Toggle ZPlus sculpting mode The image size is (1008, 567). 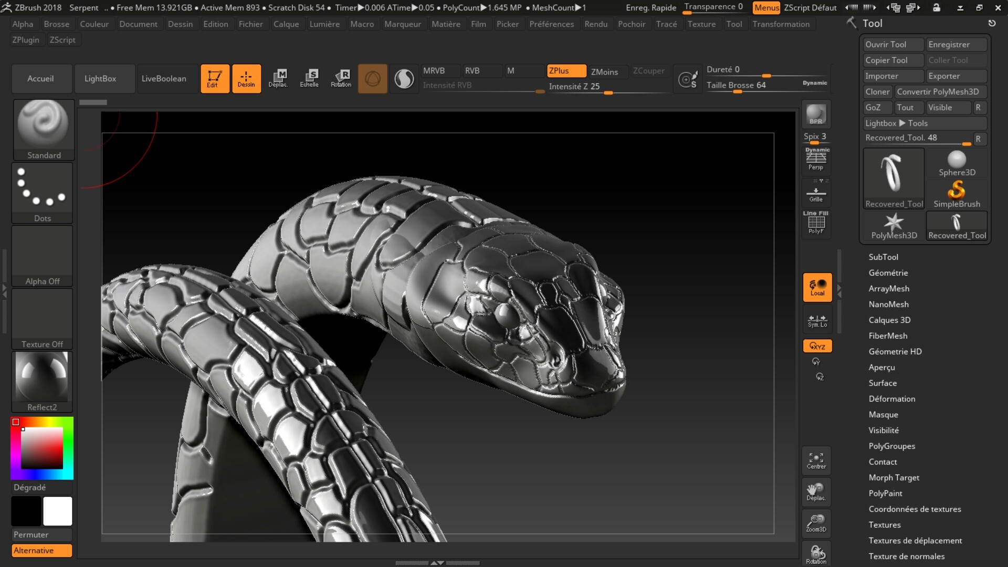[x=566, y=70]
